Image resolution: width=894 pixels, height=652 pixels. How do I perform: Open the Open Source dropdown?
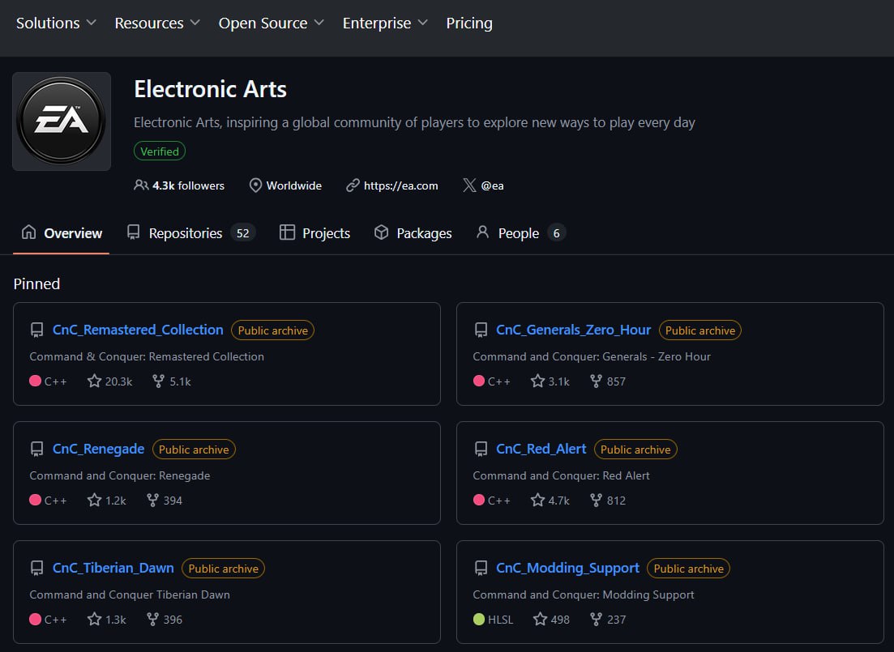coord(272,23)
